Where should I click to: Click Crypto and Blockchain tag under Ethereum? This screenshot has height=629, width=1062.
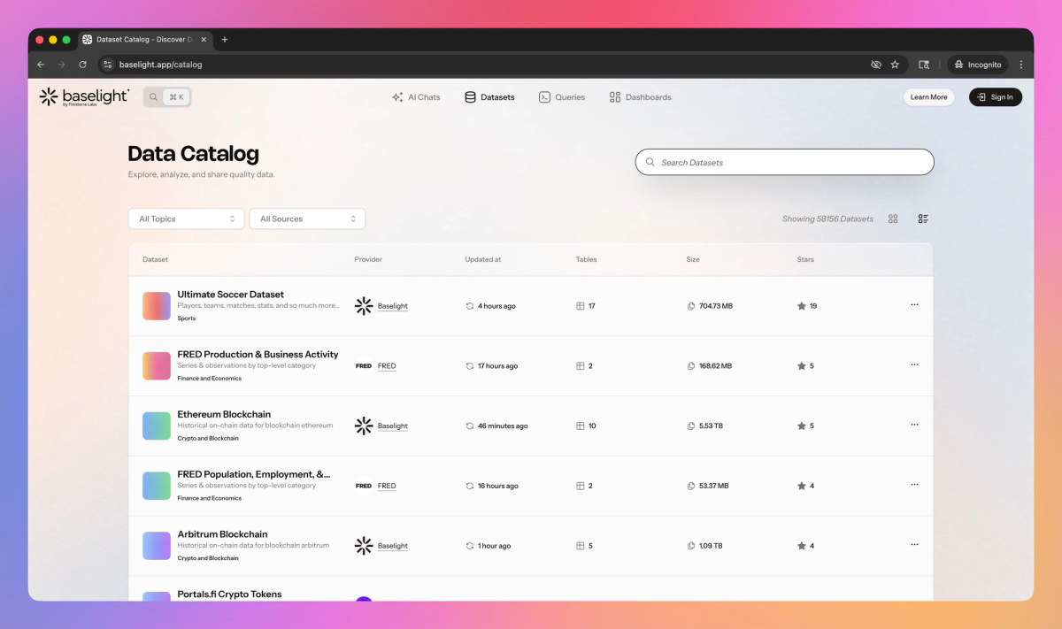click(x=208, y=439)
